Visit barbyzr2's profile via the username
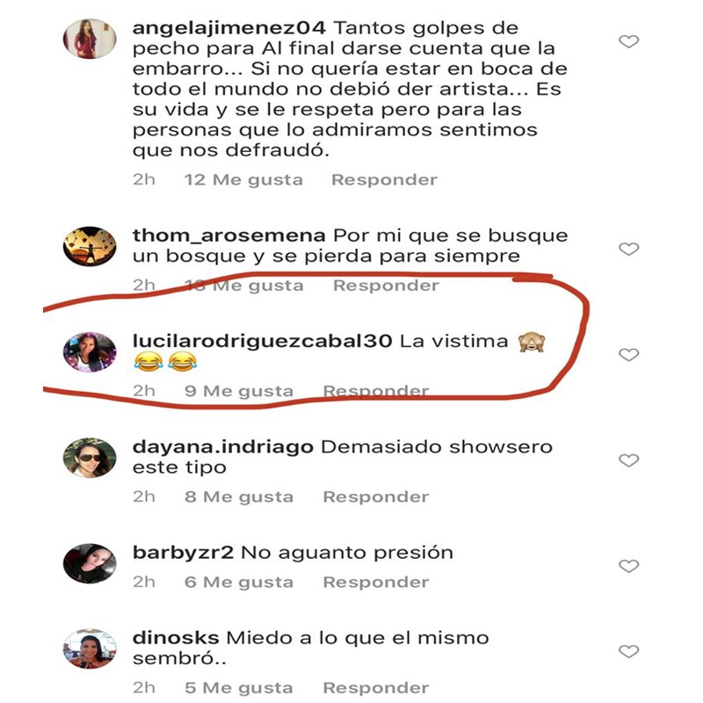The width and height of the screenshot is (703, 703). coord(183,553)
